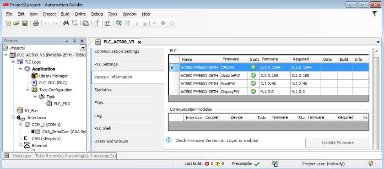384x169 pixels.
Task: Click the New project toolbar icon
Action: pos(8,23)
